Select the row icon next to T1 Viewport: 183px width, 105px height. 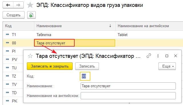(x=7, y=34)
